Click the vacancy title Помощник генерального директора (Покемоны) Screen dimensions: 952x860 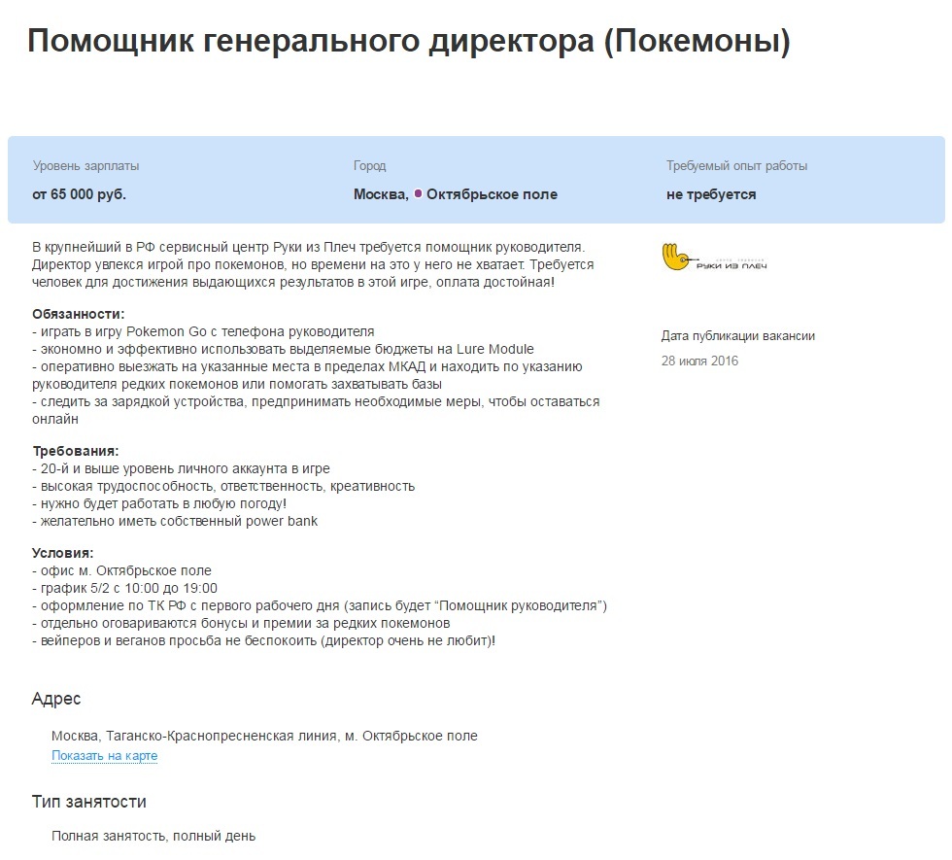pyautogui.click(x=409, y=41)
